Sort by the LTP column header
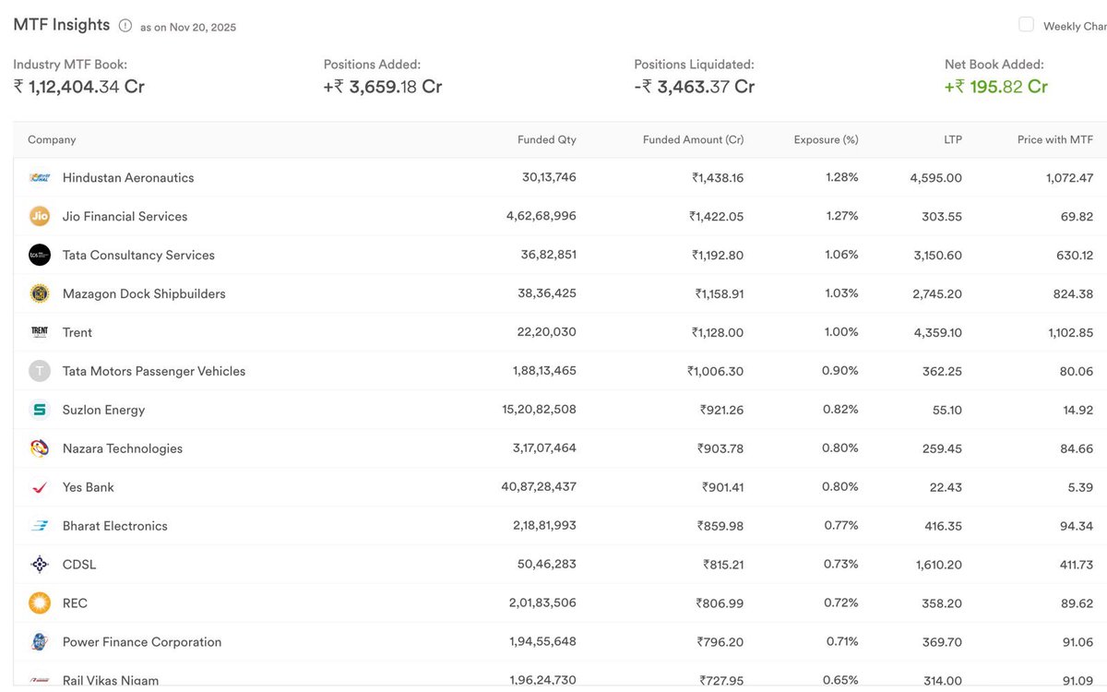Screen dimensions: 1107x692 coord(953,139)
